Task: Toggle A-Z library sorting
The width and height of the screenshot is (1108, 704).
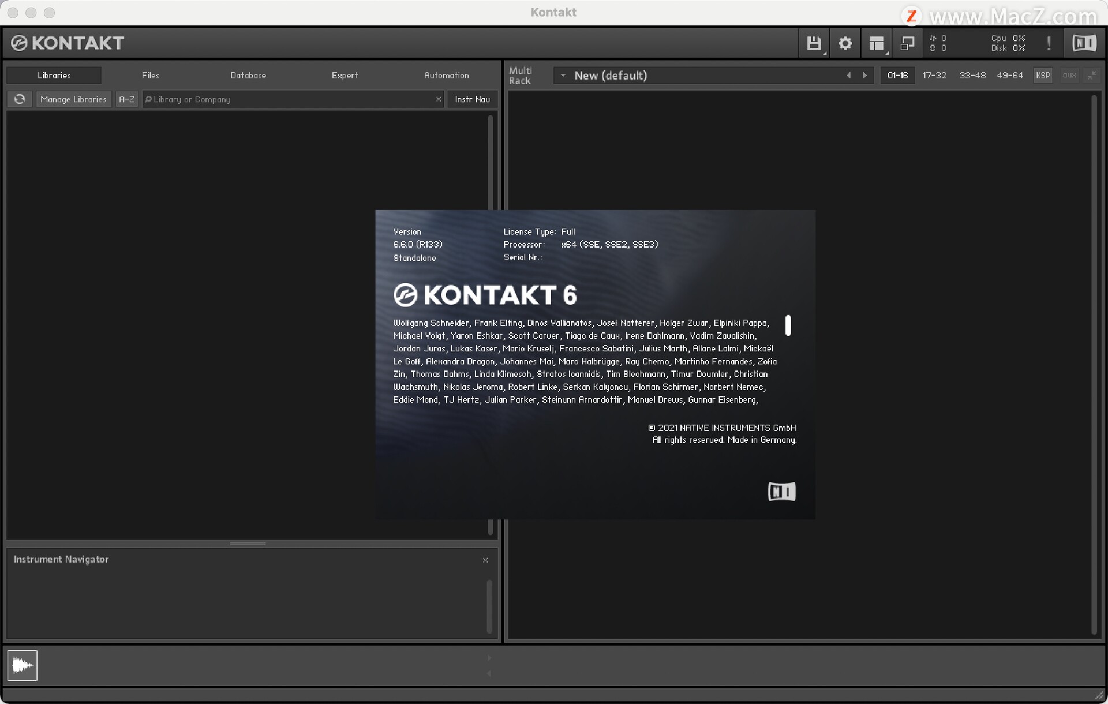Action: click(x=126, y=99)
